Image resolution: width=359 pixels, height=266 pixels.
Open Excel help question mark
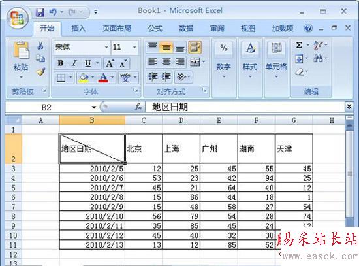[308, 28]
